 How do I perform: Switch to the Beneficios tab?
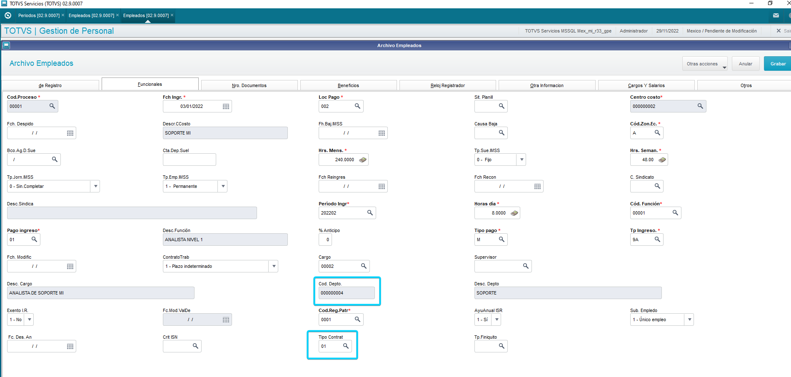click(348, 85)
